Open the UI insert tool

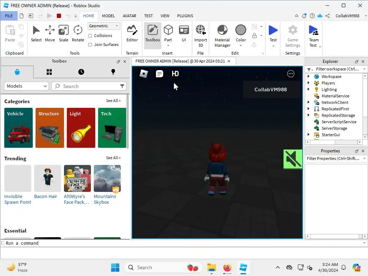(184, 33)
